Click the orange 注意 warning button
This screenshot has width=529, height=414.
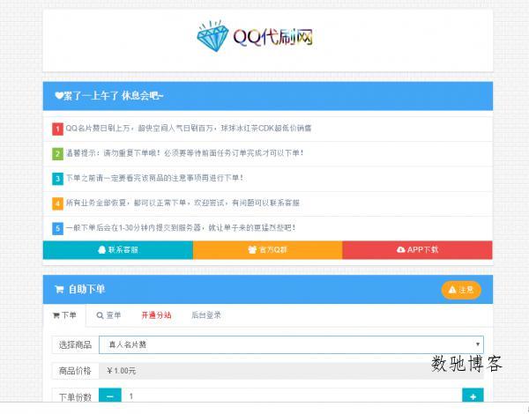(x=461, y=290)
